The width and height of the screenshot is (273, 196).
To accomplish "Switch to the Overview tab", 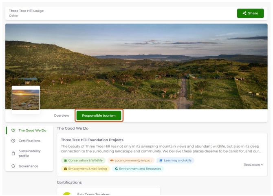I will point(61,115).
